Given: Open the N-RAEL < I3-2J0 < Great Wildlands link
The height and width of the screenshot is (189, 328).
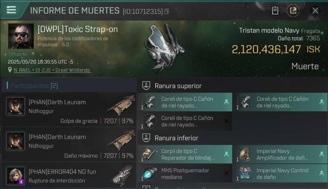Looking at the screenshot, I should point(52,70).
